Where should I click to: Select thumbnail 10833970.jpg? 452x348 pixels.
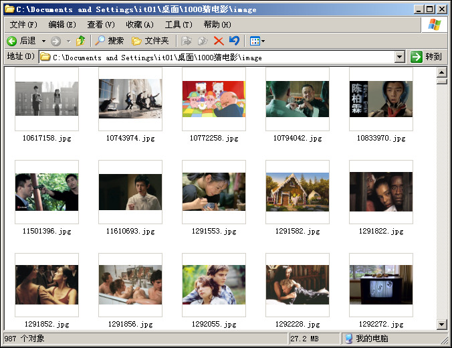(381, 98)
